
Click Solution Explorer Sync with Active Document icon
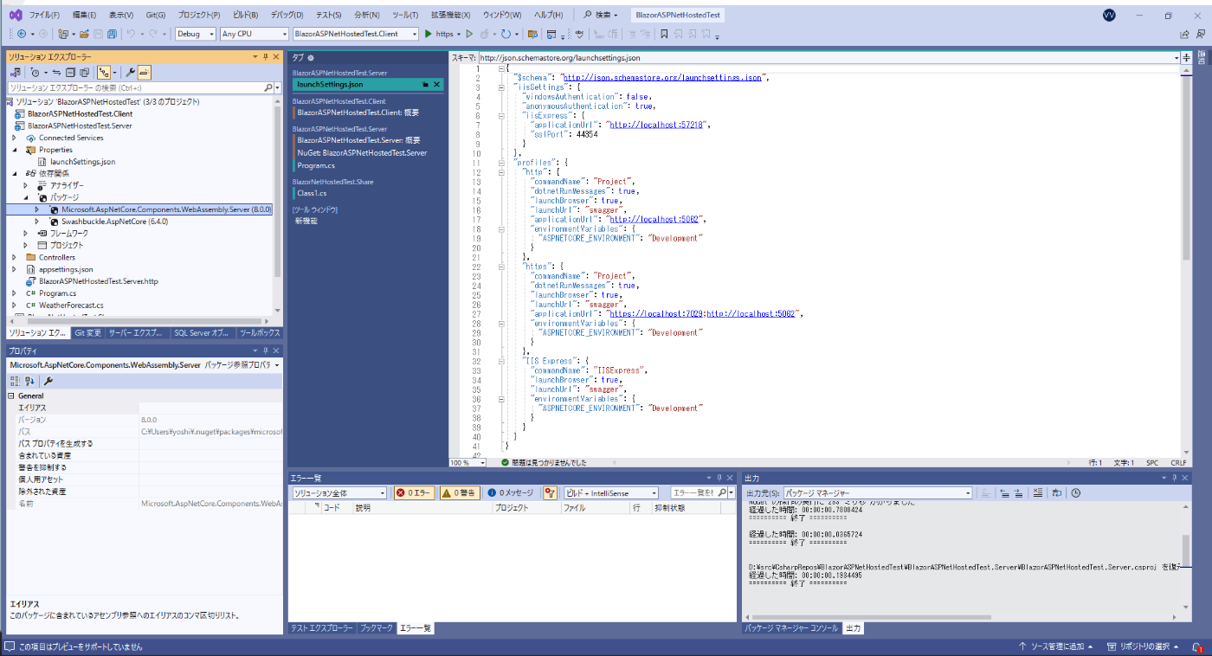57,73
